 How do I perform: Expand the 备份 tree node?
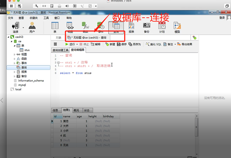point(15,76)
